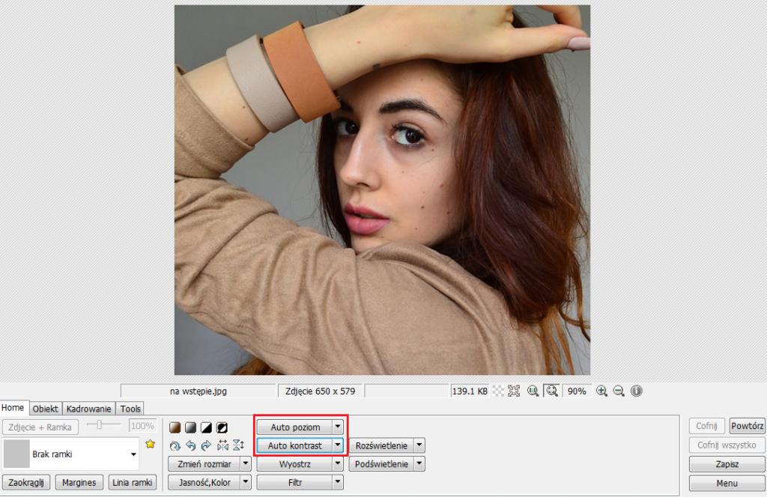
Task: Open full screen view icon
Action: (x=514, y=391)
